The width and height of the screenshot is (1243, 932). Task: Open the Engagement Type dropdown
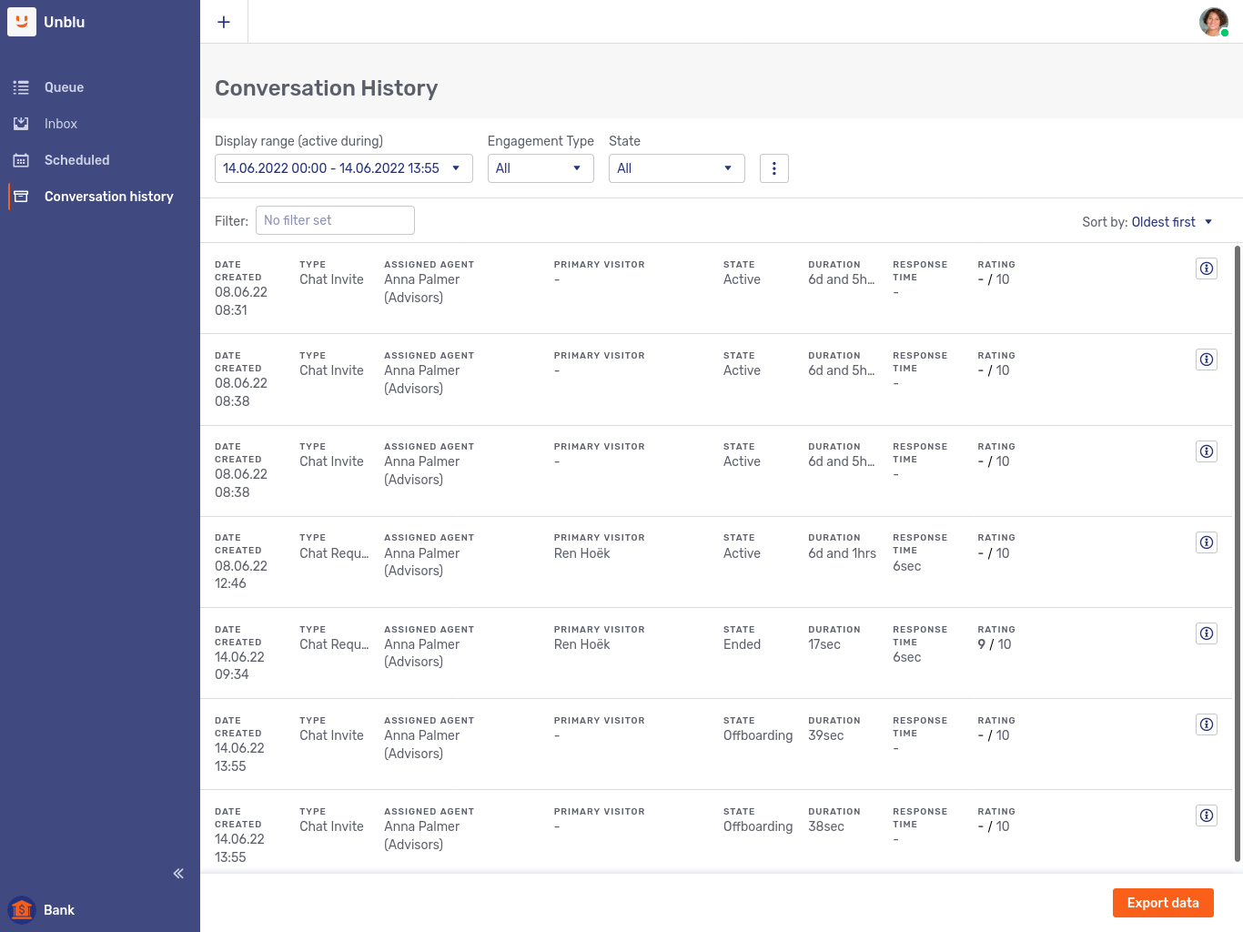pos(540,168)
